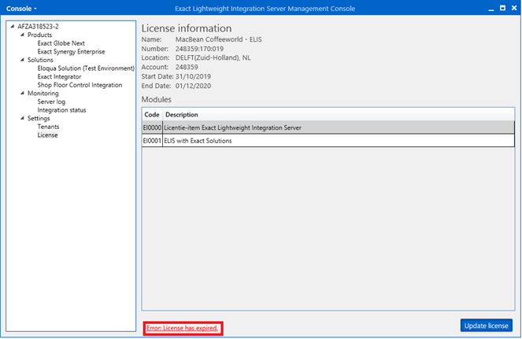Collapse the Monitoring tree node arrow
The height and width of the screenshot is (339, 522).
click(x=22, y=93)
